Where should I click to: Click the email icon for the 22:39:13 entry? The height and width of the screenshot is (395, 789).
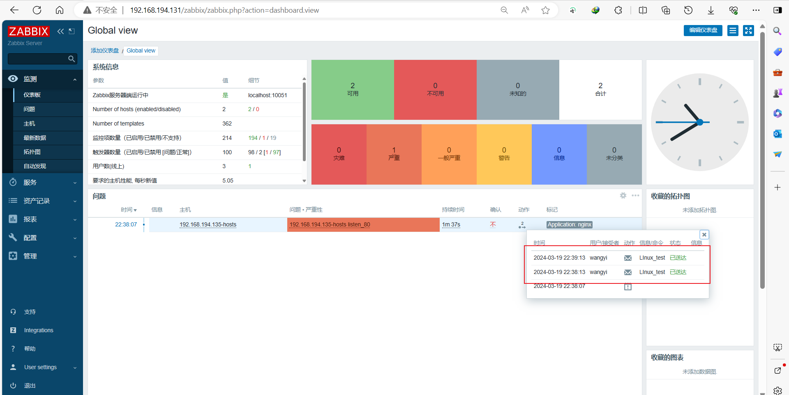pyautogui.click(x=628, y=258)
